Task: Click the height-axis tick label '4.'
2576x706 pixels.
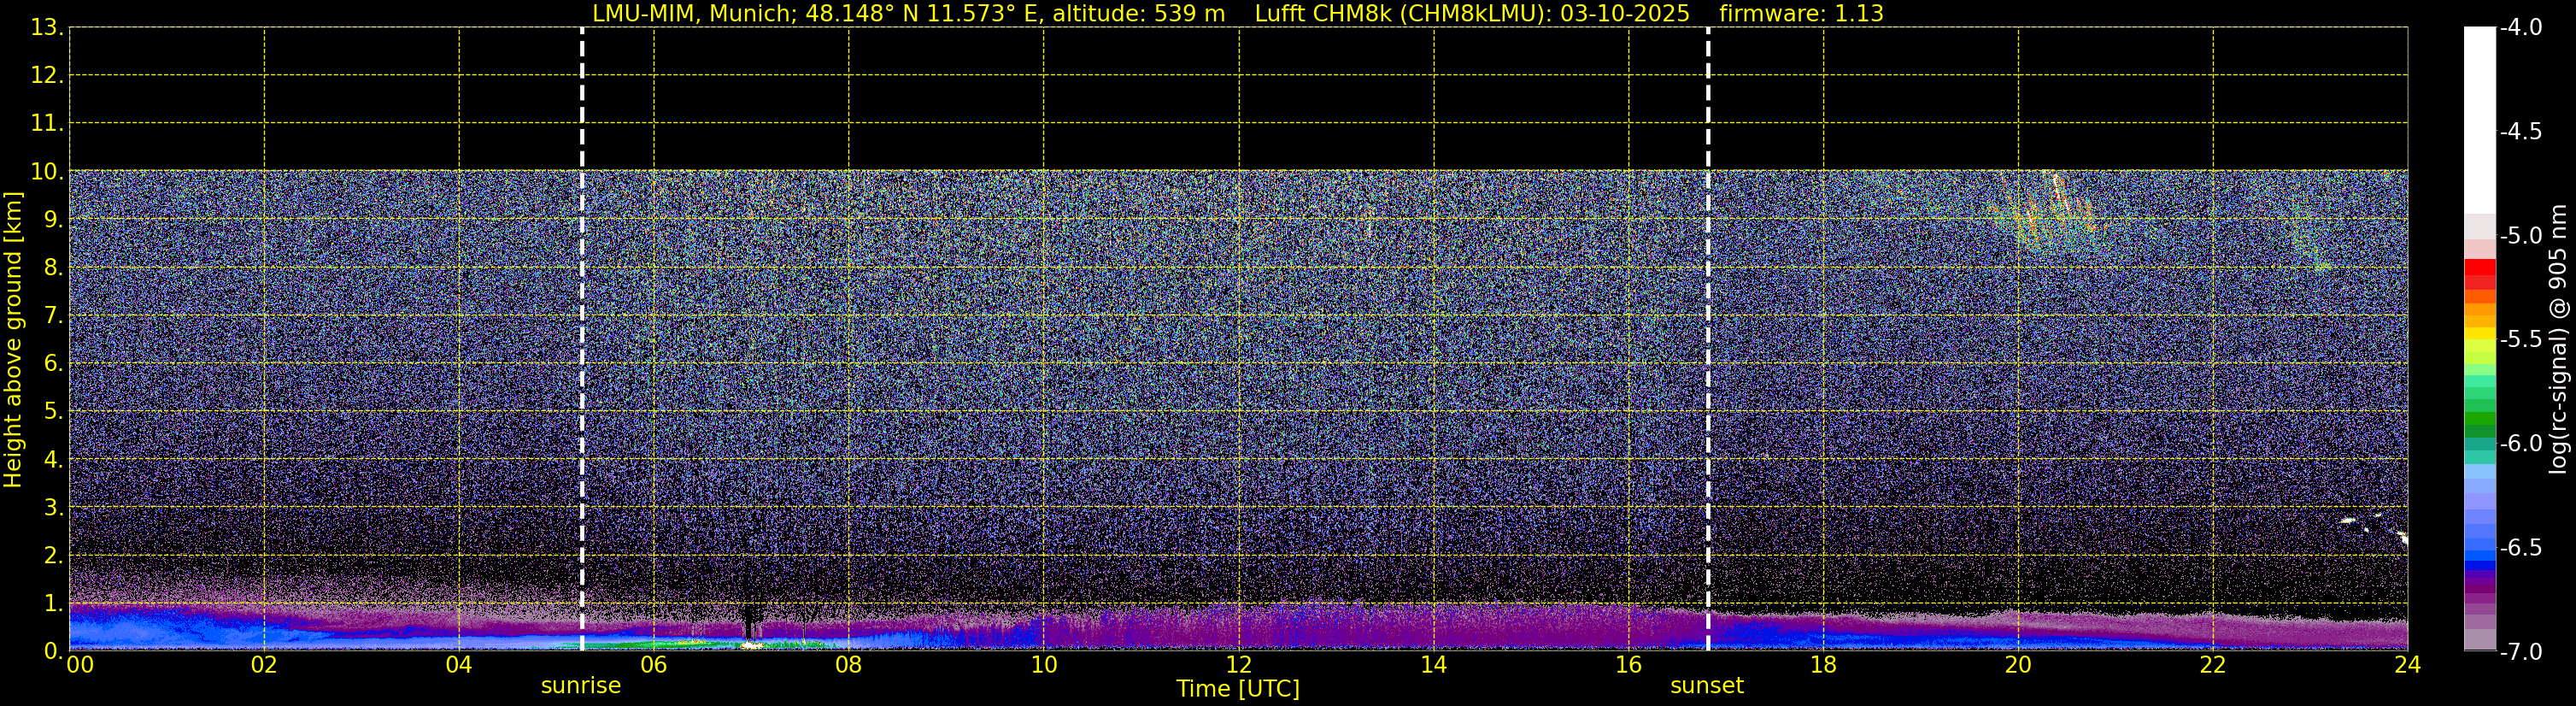Action: click(x=53, y=460)
